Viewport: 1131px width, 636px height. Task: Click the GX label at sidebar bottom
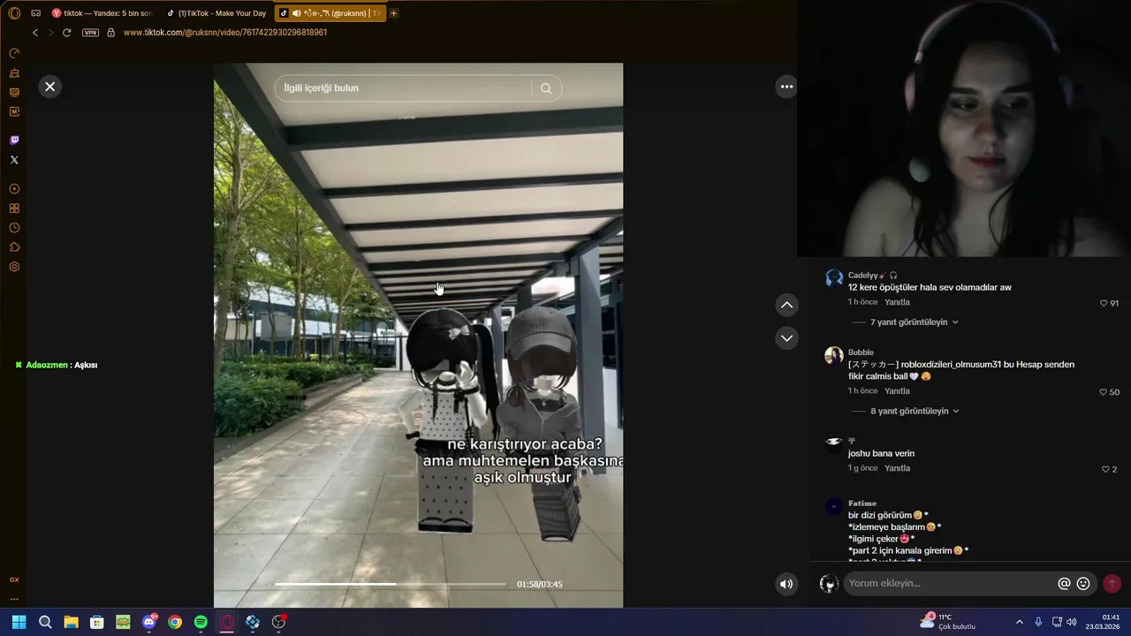pos(14,579)
